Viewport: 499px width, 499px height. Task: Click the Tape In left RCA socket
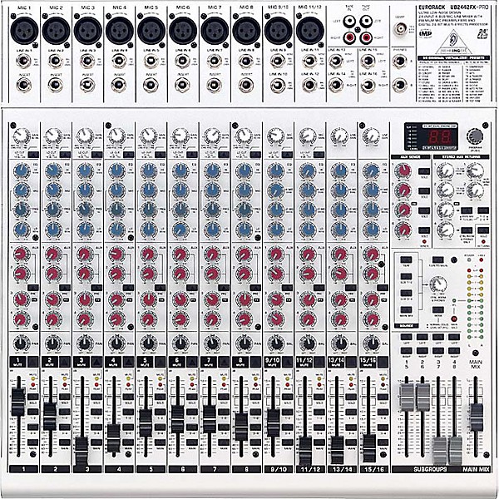(x=350, y=22)
